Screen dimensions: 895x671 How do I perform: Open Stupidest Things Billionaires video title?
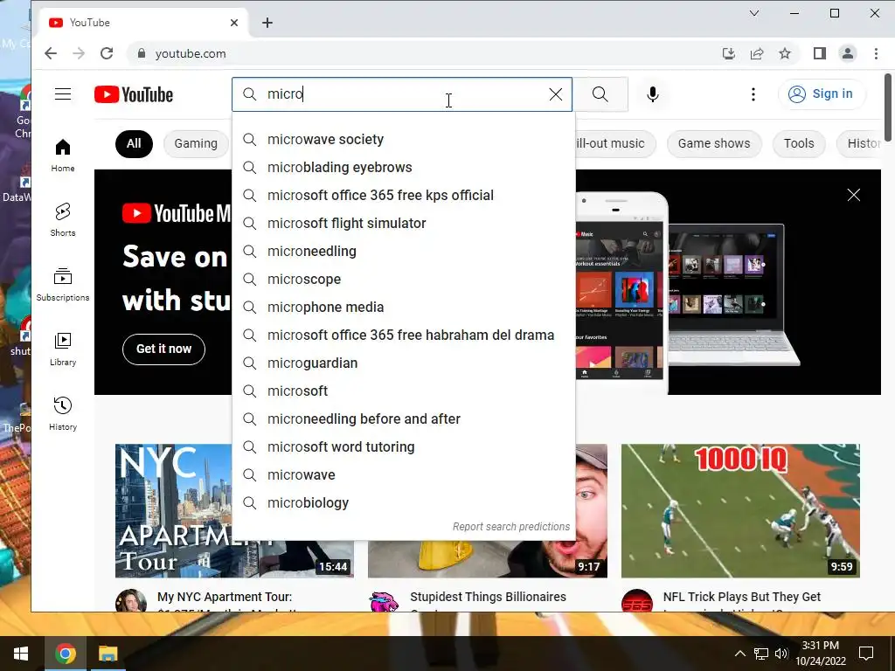[488, 597]
